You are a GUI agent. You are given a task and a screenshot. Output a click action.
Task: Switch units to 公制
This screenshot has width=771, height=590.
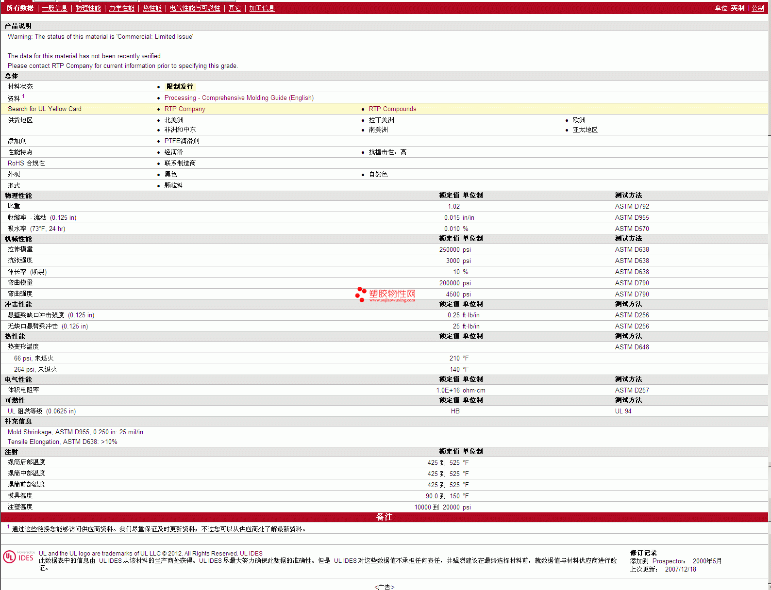(757, 8)
